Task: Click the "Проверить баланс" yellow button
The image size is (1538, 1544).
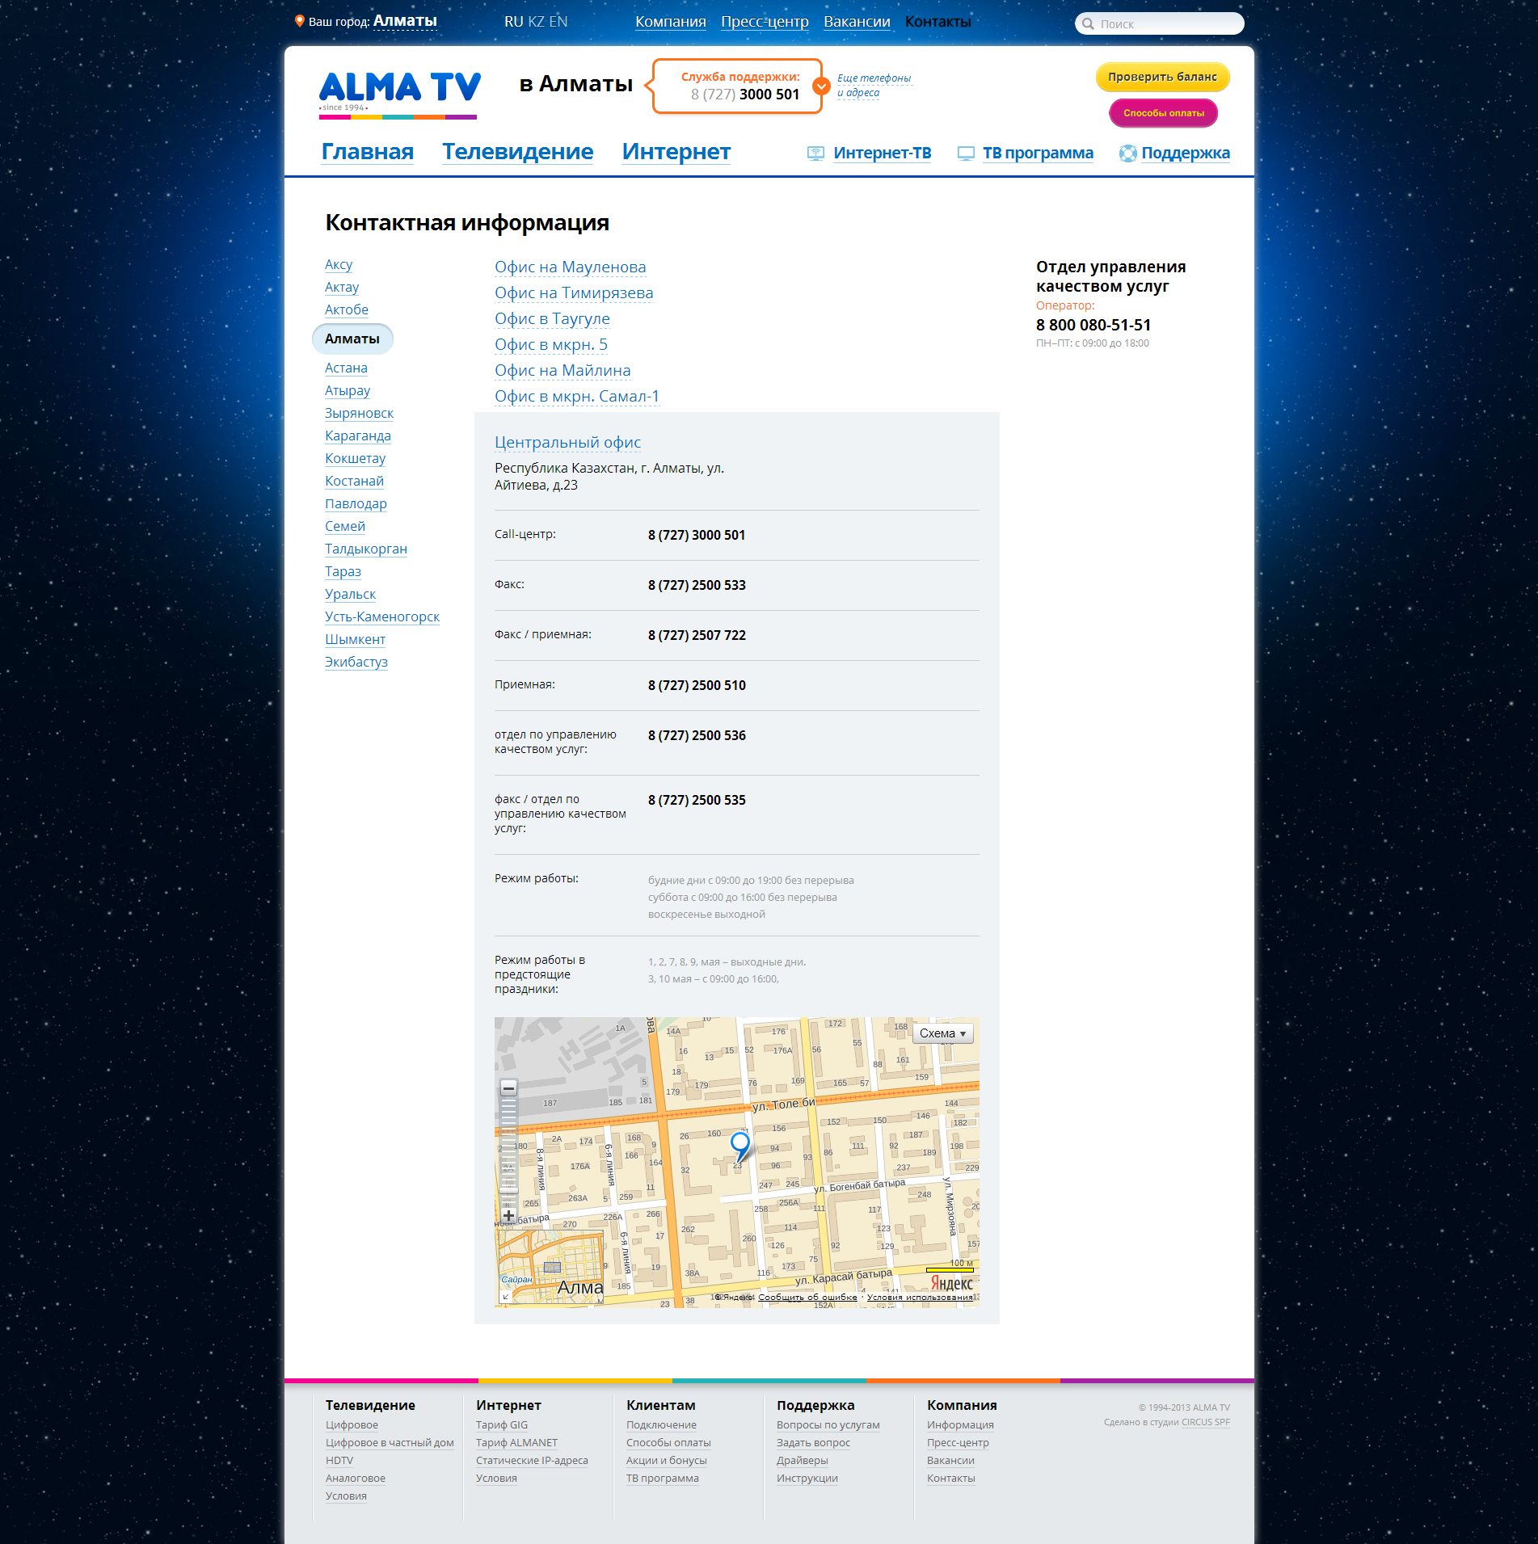Action: click(1162, 78)
